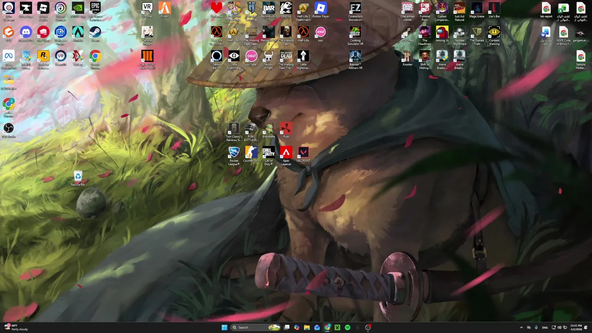Image resolution: width=592 pixels, height=333 pixels.
Task: Expand the system tray hidden icons
Action: (521, 327)
